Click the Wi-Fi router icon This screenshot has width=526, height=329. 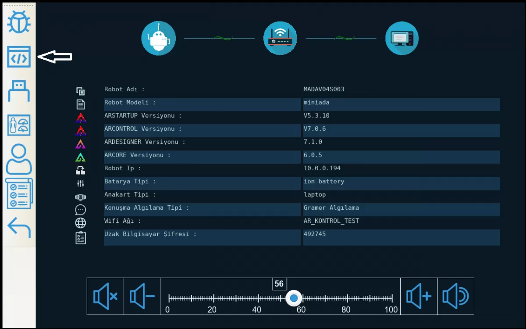pos(280,38)
